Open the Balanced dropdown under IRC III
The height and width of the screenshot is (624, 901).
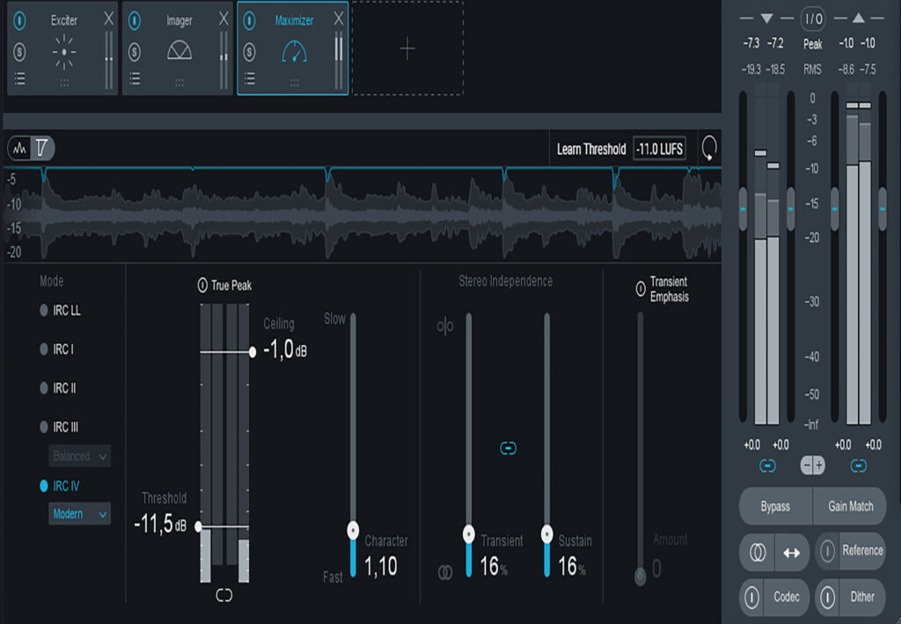pos(79,456)
